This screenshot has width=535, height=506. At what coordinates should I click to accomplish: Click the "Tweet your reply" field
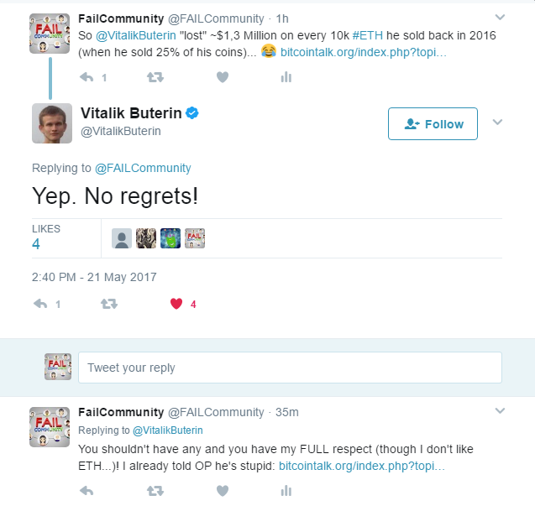click(290, 368)
